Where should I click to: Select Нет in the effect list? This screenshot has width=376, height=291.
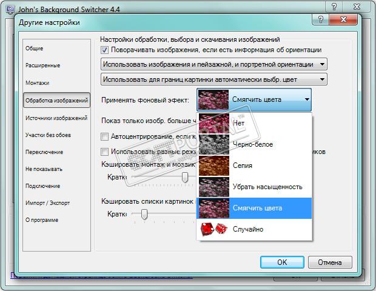click(254, 123)
